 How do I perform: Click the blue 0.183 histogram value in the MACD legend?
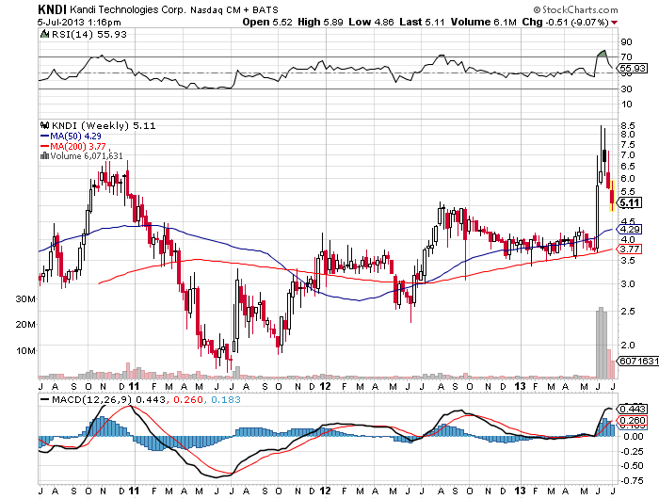pos(226,399)
